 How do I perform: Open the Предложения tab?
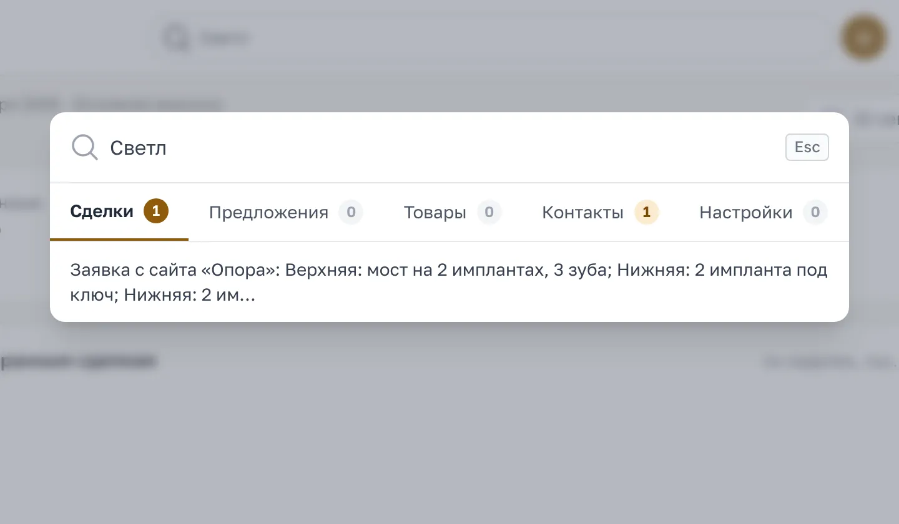(x=286, y=212)
